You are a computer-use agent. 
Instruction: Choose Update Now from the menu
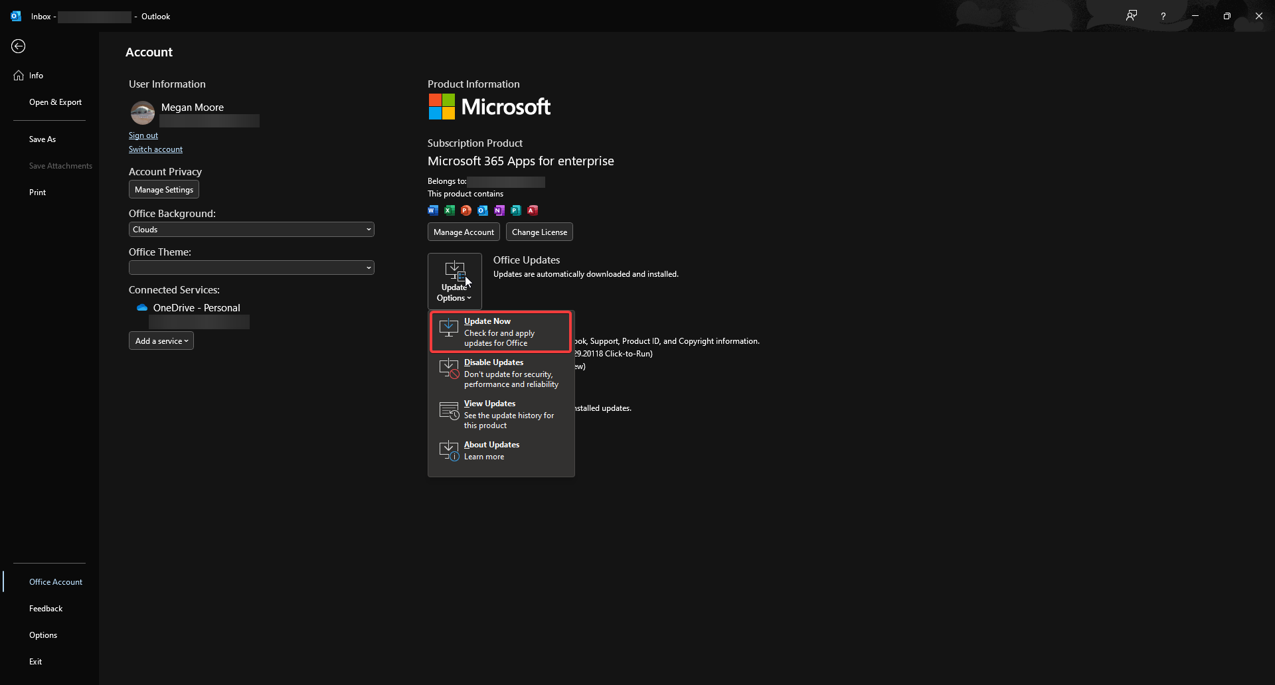point(501,332)
